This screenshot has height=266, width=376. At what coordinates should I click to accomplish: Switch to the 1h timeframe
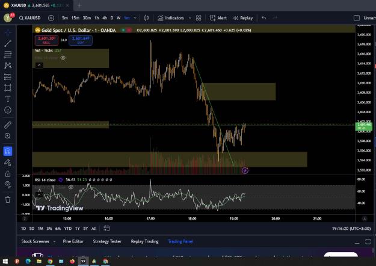pos(97,18)
